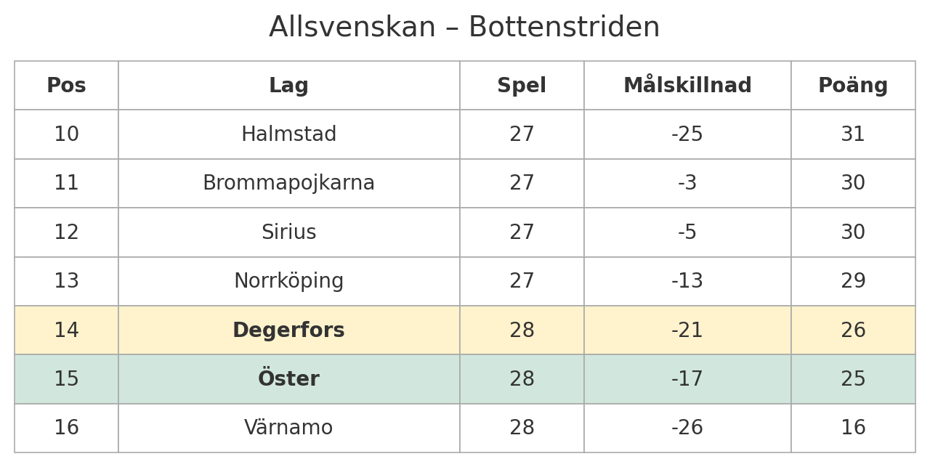Click the Värnamo team cell

point(288,428)
